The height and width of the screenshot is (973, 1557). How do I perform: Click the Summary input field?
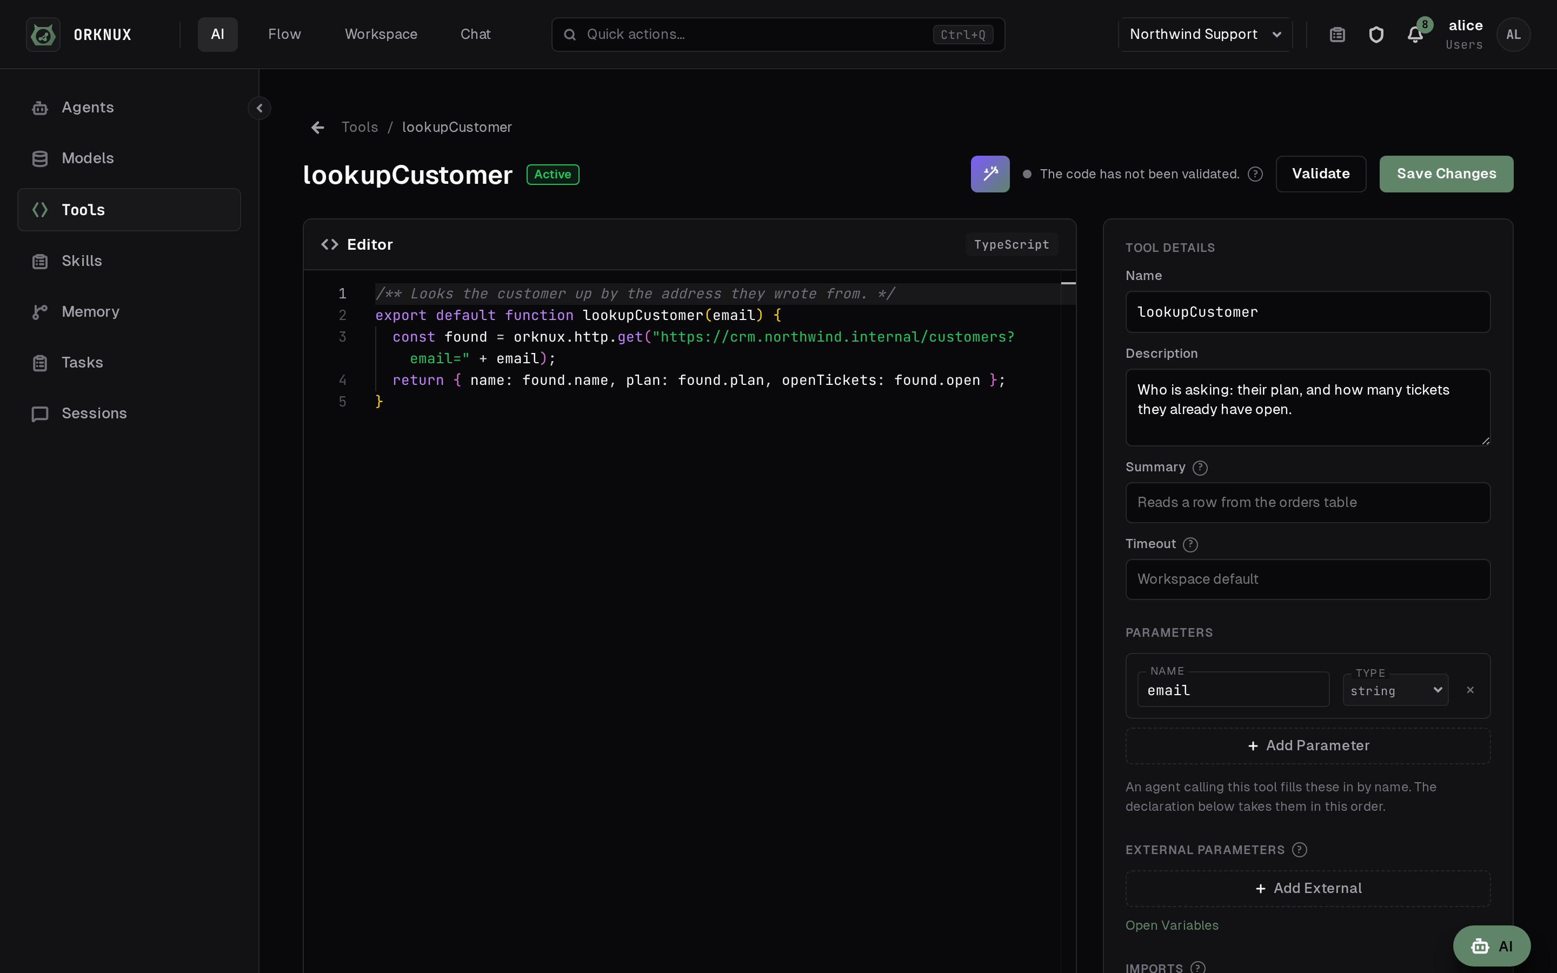coord(1308,503)
